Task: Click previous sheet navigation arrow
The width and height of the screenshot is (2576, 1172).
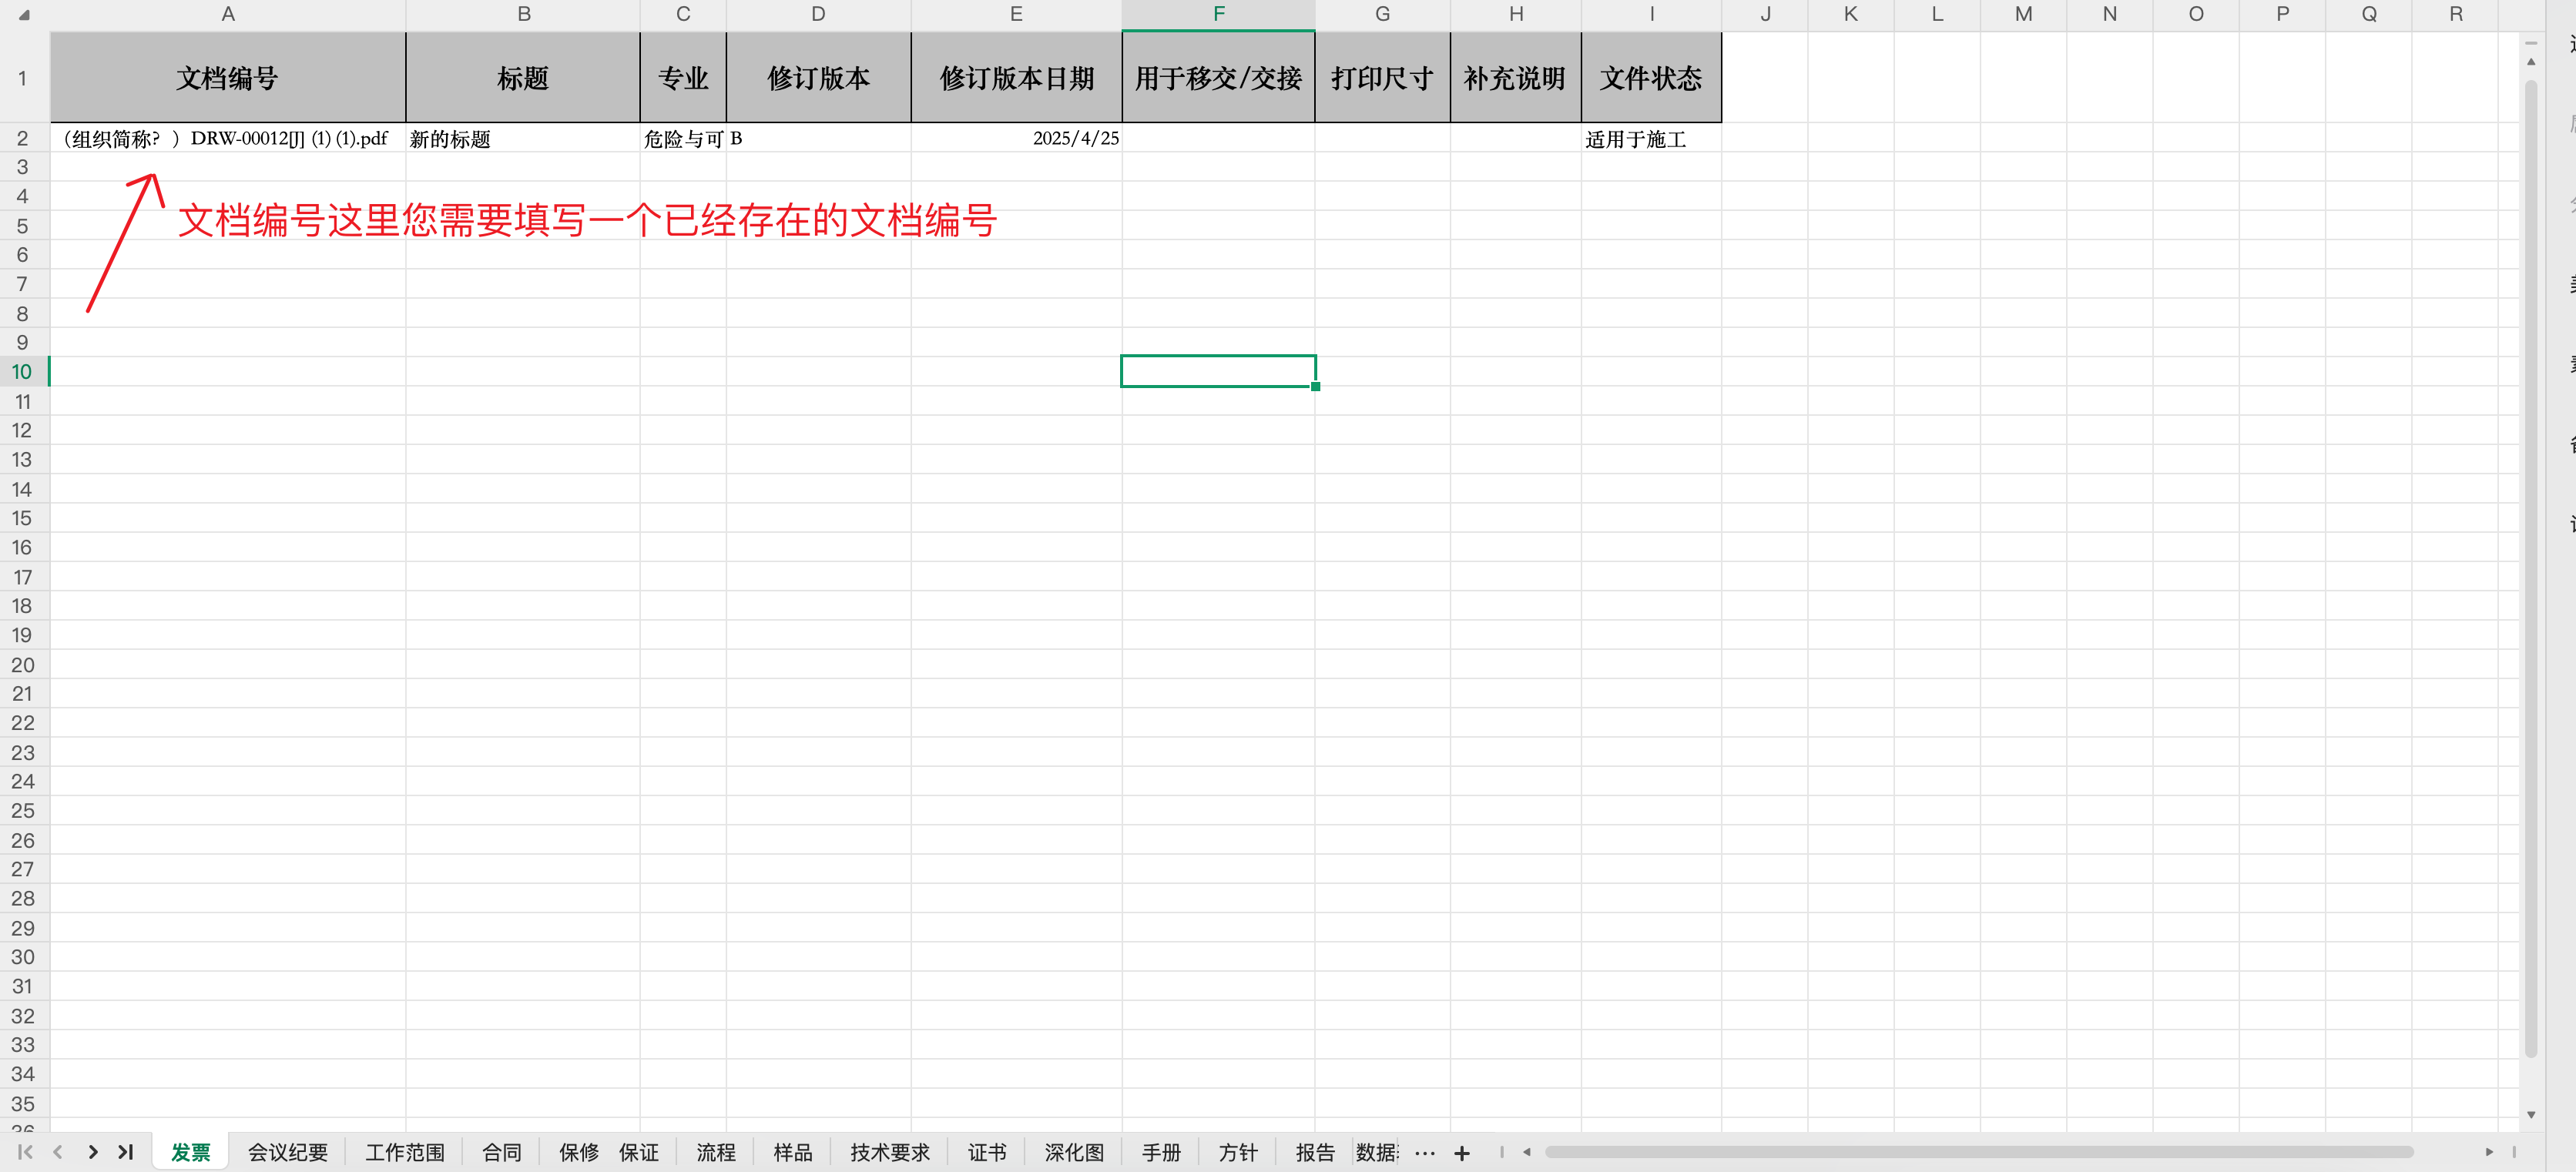Action: click(58, 1152)
